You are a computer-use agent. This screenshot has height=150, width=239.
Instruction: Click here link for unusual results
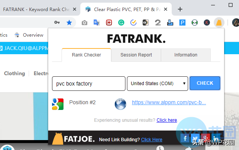(x=167, y=120)
